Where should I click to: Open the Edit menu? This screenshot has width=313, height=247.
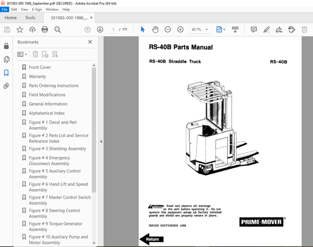pyautogui.click(x=14, y=10)
